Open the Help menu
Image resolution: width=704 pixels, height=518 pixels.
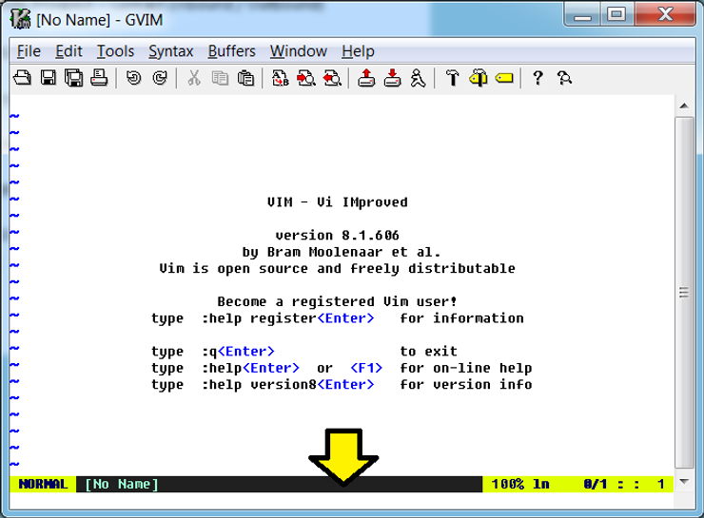tap(358, 51)
